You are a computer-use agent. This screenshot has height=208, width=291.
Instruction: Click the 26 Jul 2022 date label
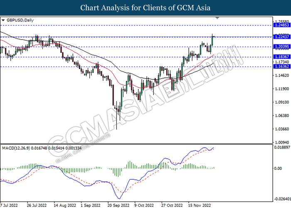point(37,206)
